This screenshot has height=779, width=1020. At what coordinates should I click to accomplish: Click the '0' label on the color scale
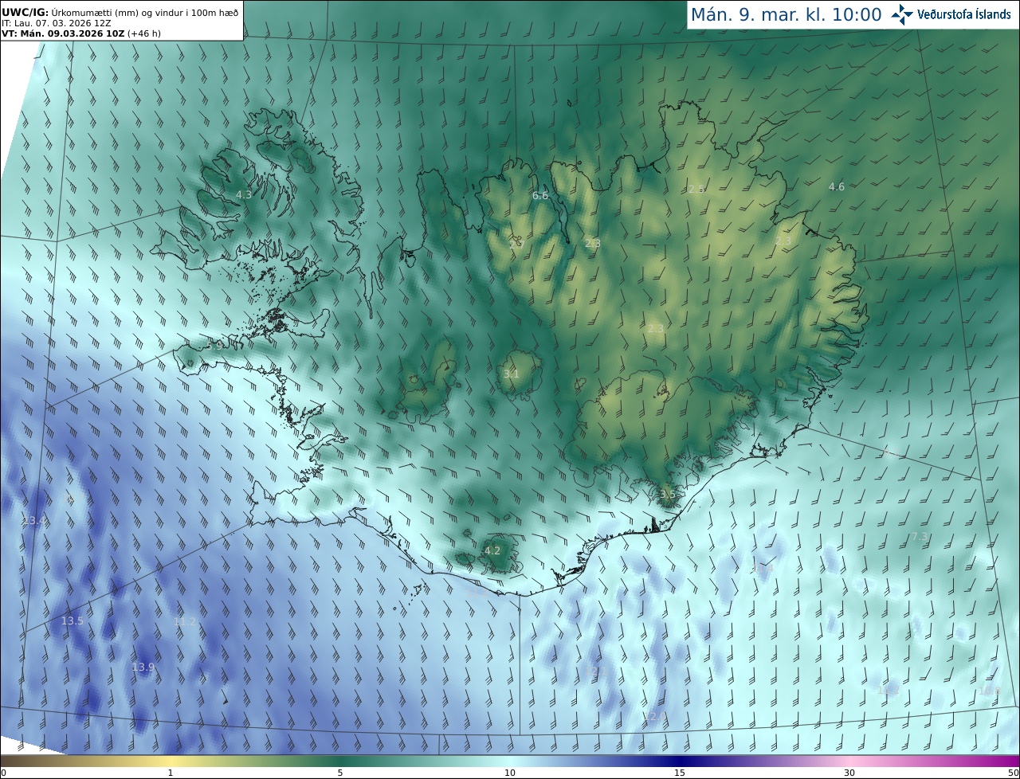[3, 773]
